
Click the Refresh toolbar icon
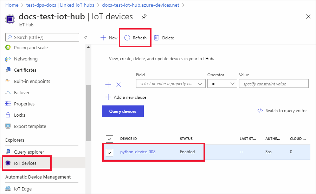point(127,38)
